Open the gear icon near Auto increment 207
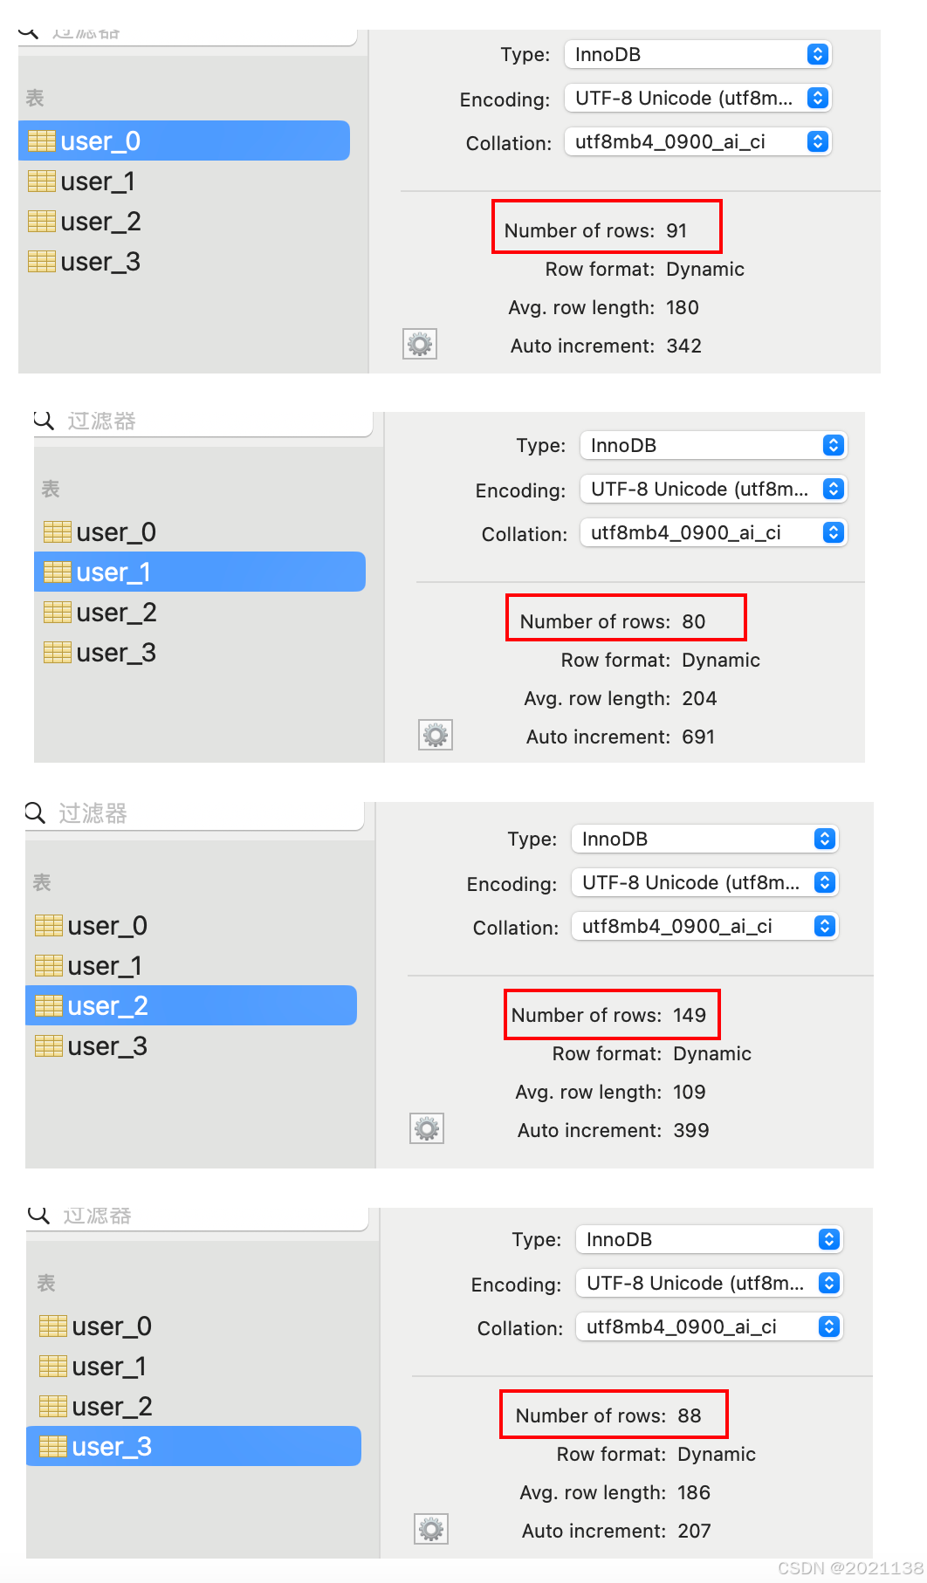 point(429,1528)
